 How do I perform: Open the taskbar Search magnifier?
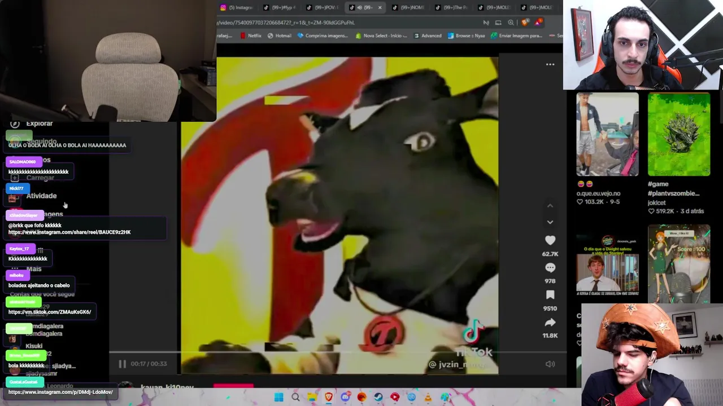click(295, 397)
